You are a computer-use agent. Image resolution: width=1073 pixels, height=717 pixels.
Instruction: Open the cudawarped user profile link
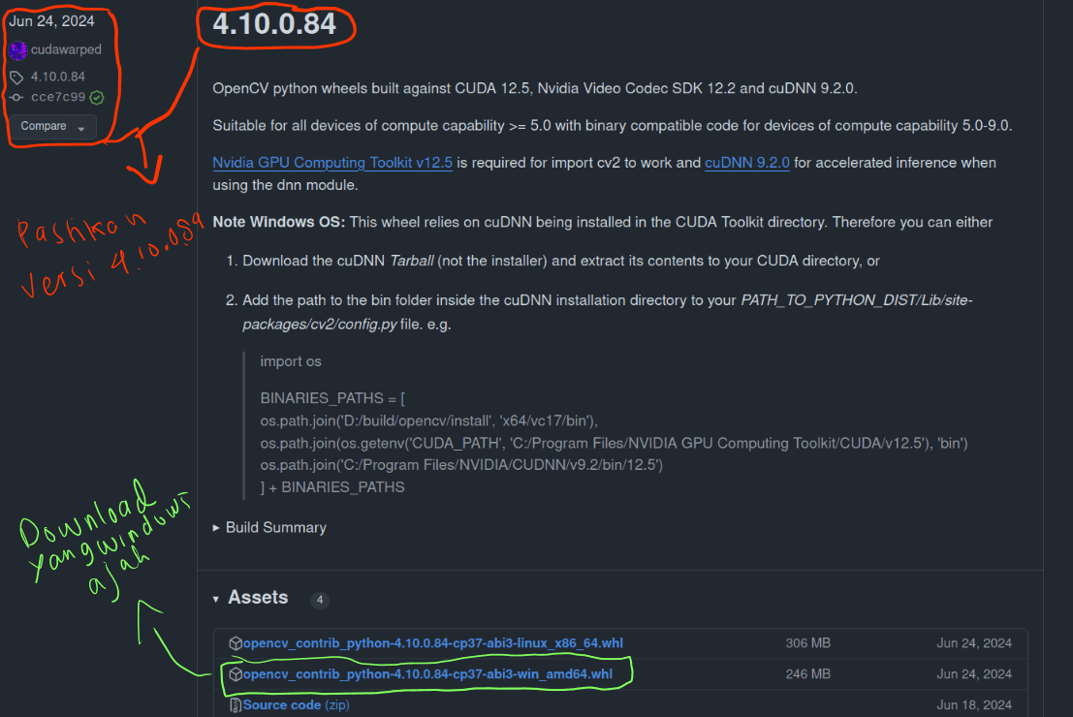coord(66,50)
